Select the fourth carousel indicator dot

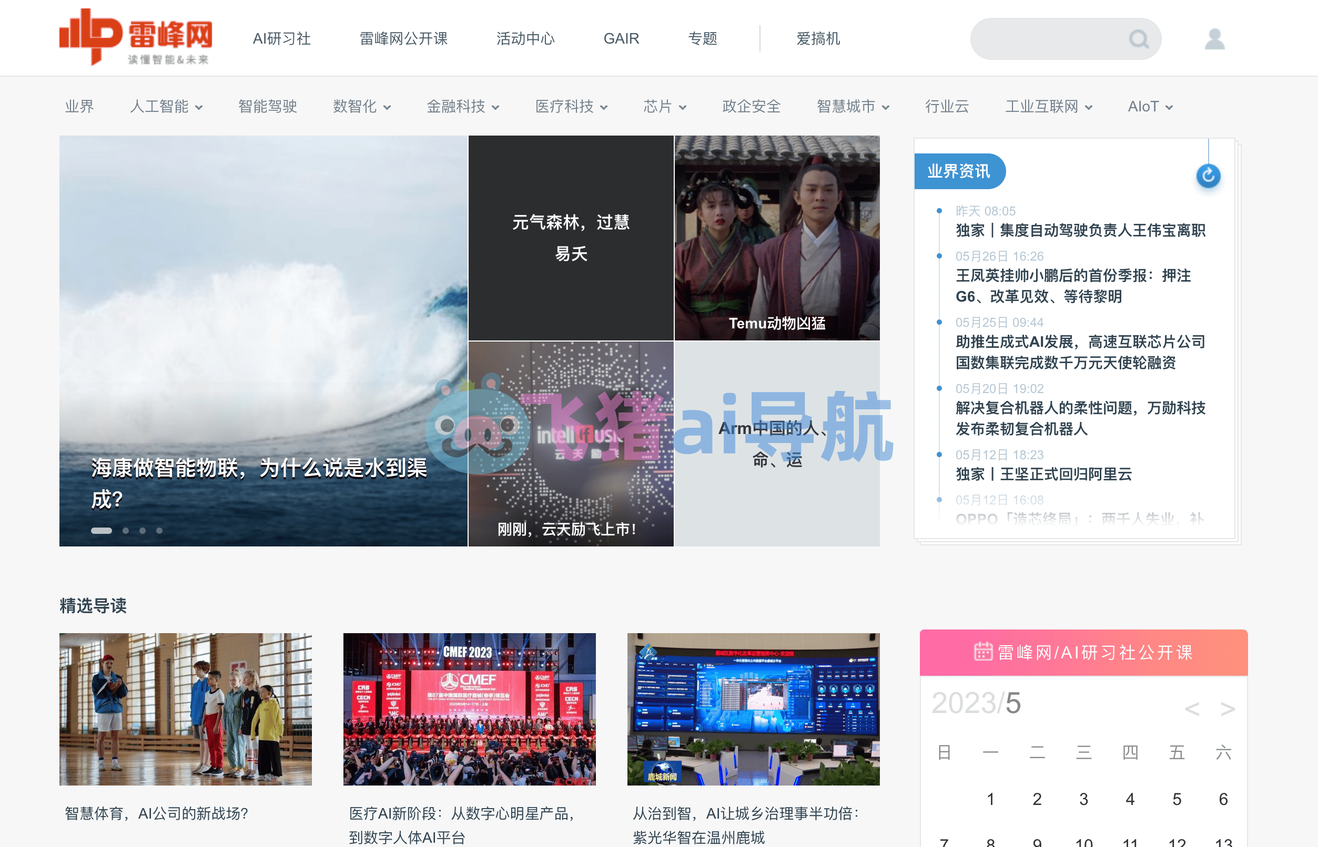coord(159,531)
